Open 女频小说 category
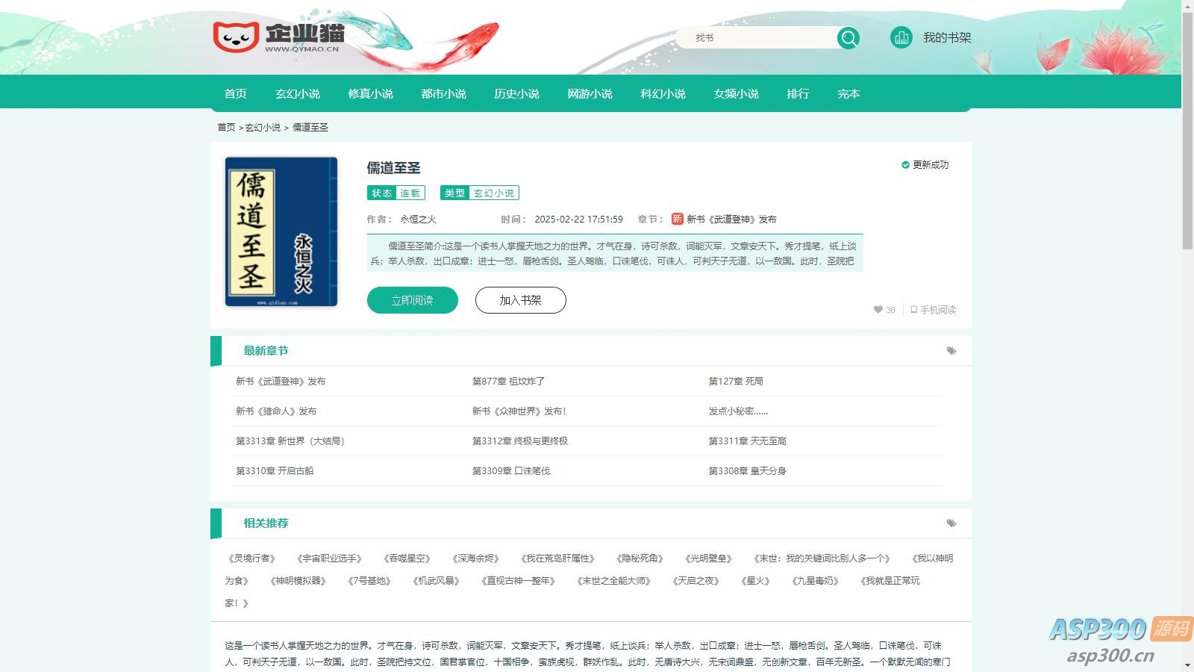Image resolution: width=1194 pixels, height=672 pixels. click(737, 94)
